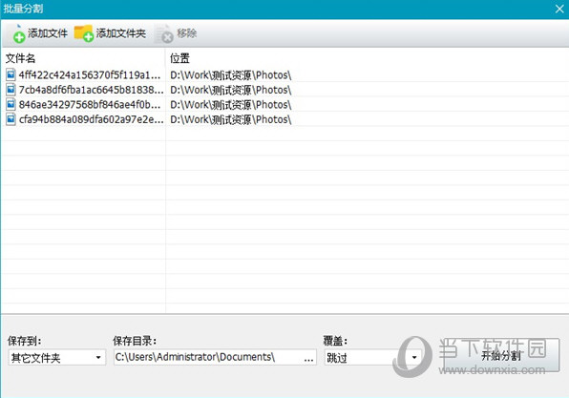569x398 pixels.
Task: Select file name cfa94b884a089dfa602a97e2e...
Action: 91,119
